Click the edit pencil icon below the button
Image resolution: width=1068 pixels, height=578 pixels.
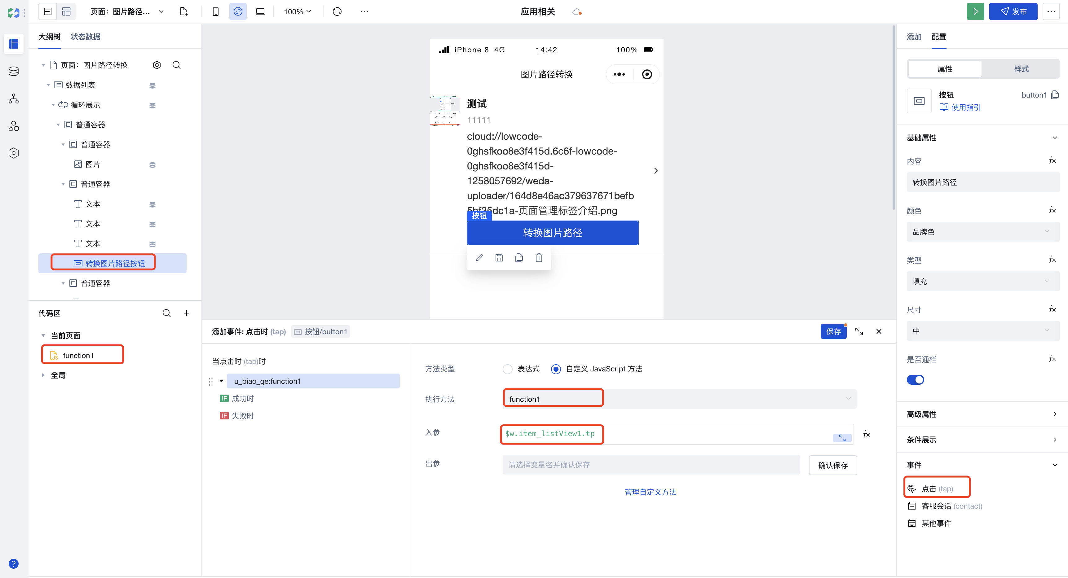pos(480,258)
